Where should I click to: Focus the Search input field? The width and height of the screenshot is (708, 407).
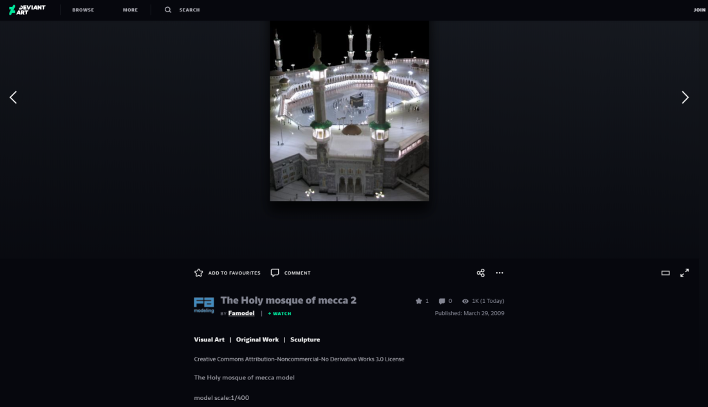[190, 10]
